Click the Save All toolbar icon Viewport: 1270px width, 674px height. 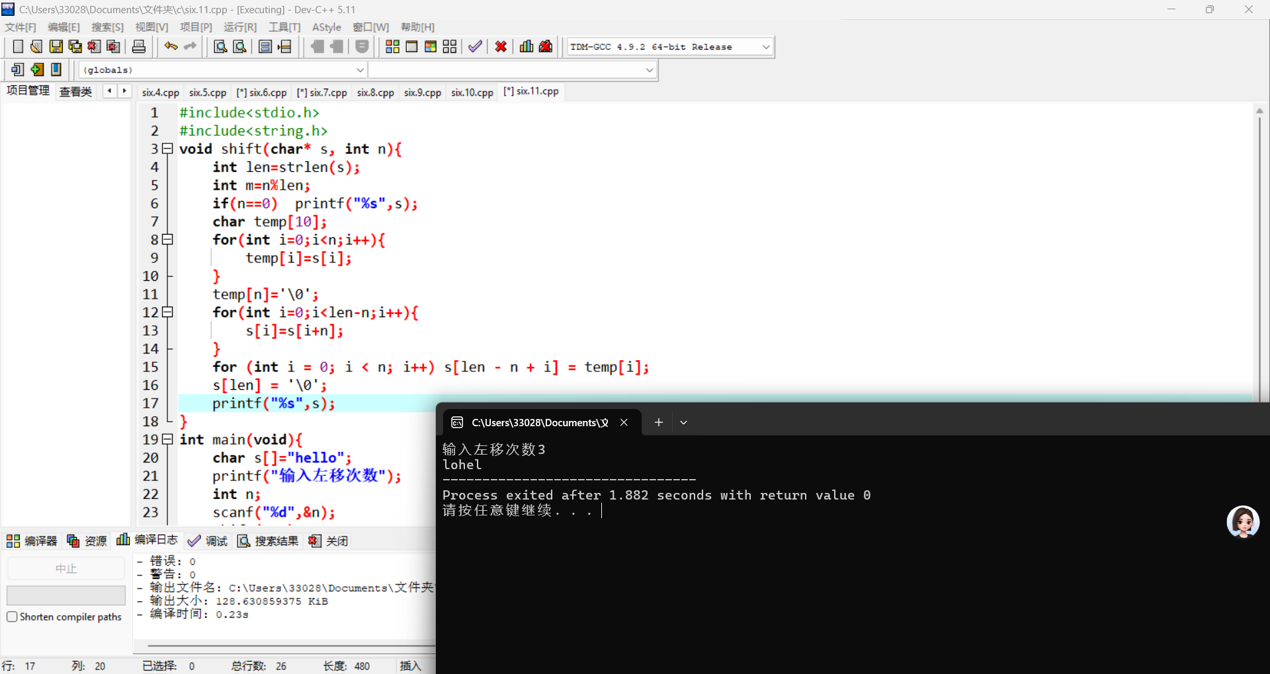pyautogui.click(x=75, y=46)
